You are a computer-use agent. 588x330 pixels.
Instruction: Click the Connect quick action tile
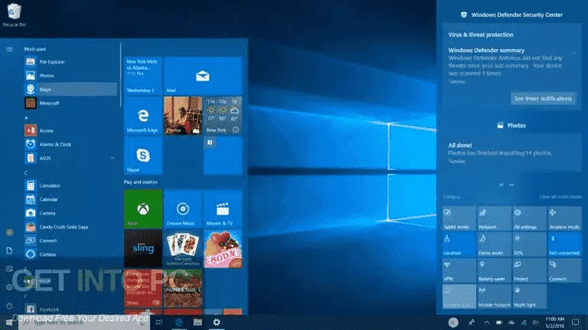564,270
